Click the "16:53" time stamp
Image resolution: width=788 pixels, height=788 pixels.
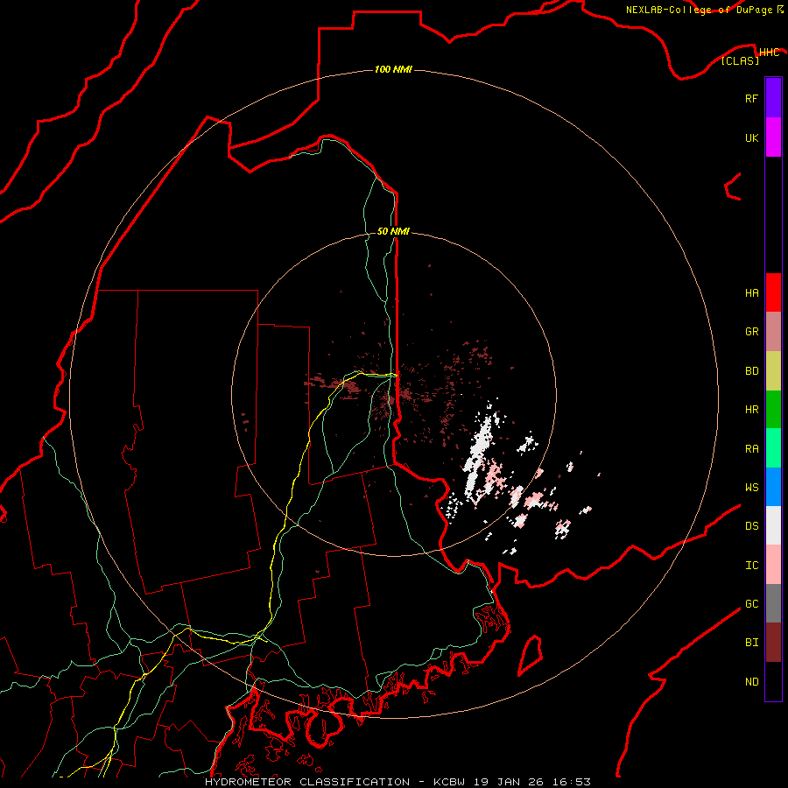572,782
